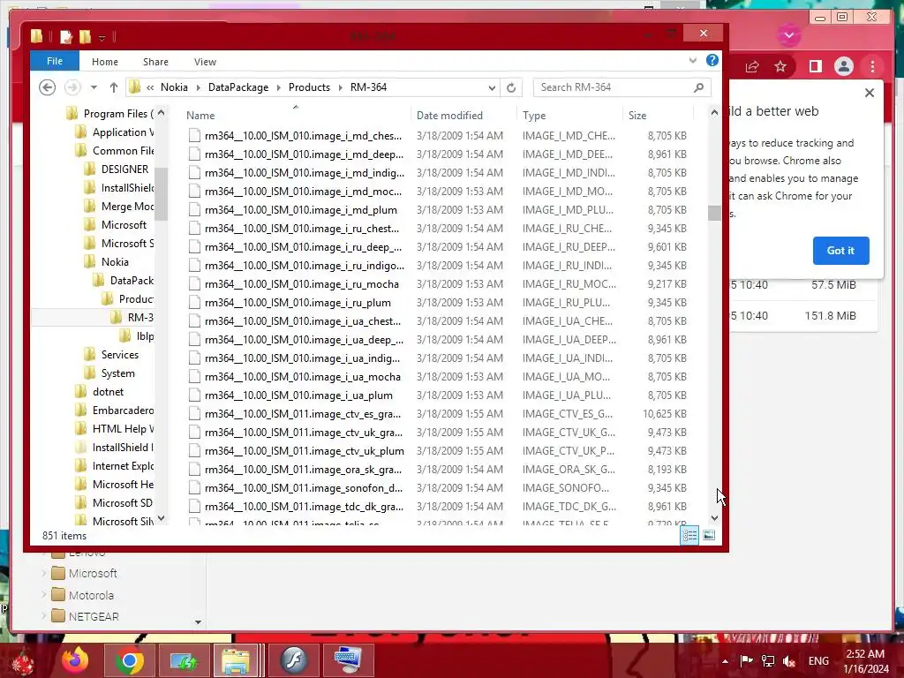
Task: Switch to details view layout icon
Action: pyautogui.click(x=689, y=535)
